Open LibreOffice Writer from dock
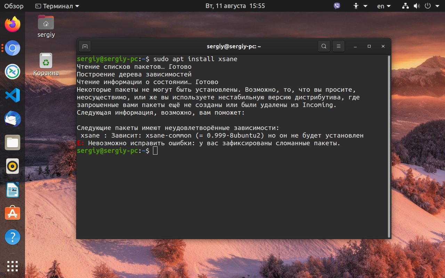Screen dimensions: 445x278 tap(13, 190)
